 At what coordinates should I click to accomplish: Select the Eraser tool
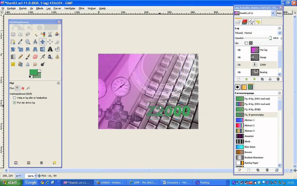pyautogui.click(x=35, y=57)
